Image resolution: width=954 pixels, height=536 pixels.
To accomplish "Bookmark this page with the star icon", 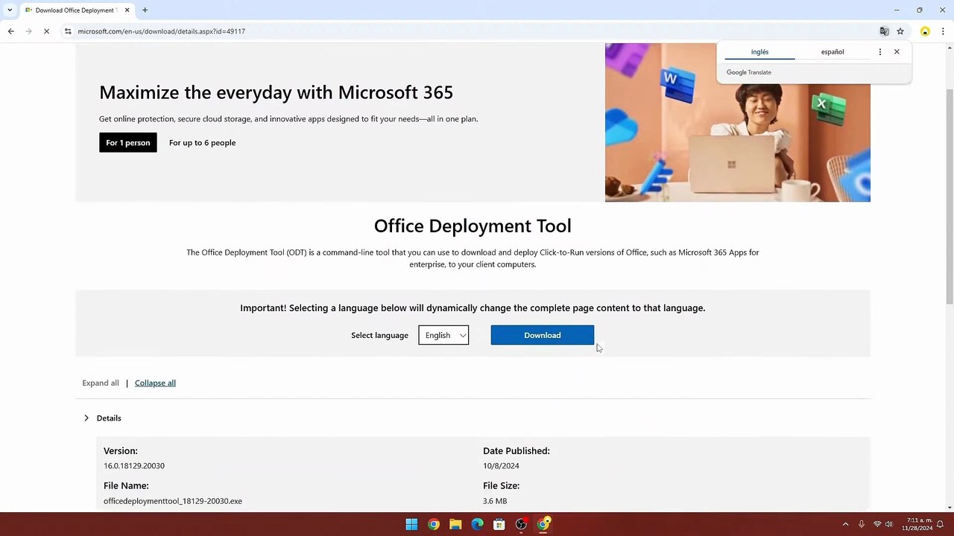I will pyautogui.click(x=900, y=31).
